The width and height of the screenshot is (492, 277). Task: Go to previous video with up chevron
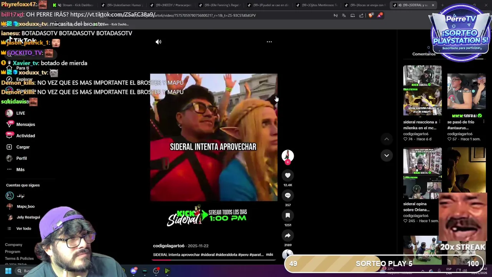pyautogui.click(x=387, y=139)
